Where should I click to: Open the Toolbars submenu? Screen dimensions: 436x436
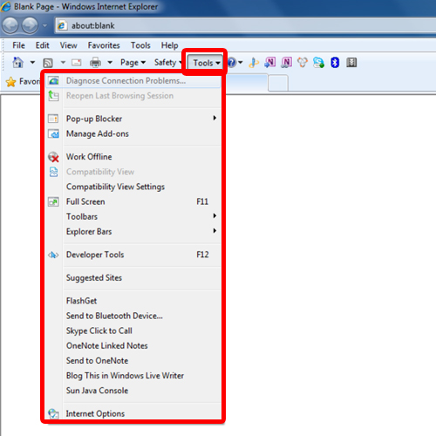pos(133,216)
